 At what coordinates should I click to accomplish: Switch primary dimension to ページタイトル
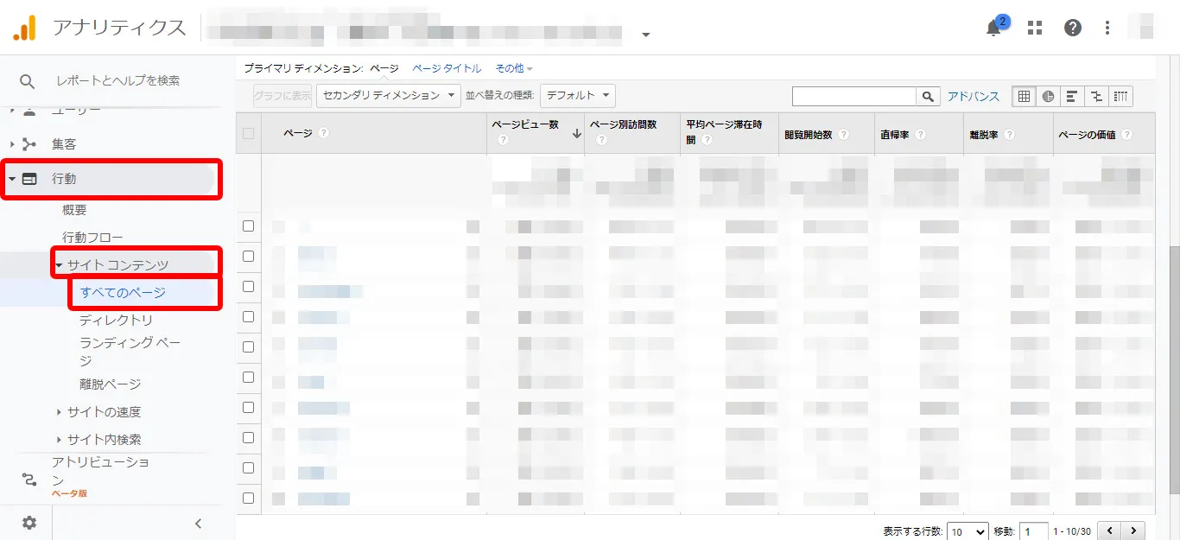[x=447, y=67]
